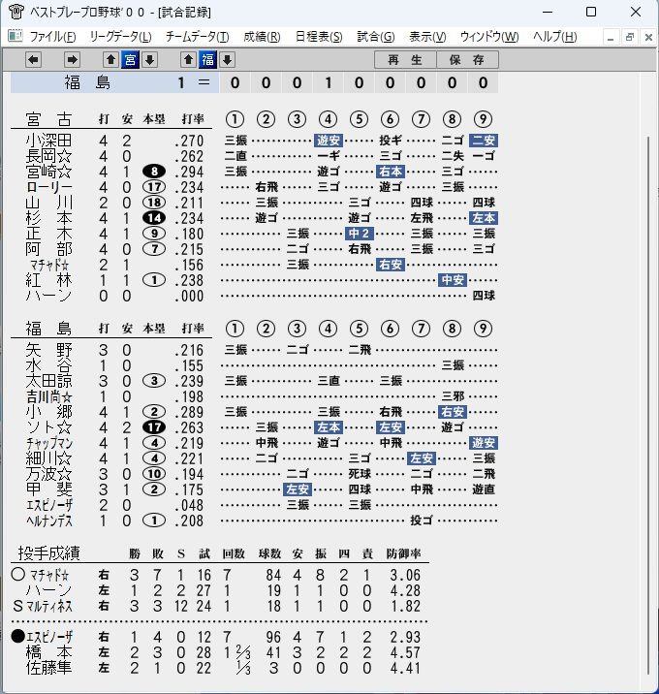Select the 福 team icon in toolbar
This screenshot has height=694, width=659.
click(x=208, y=59)
